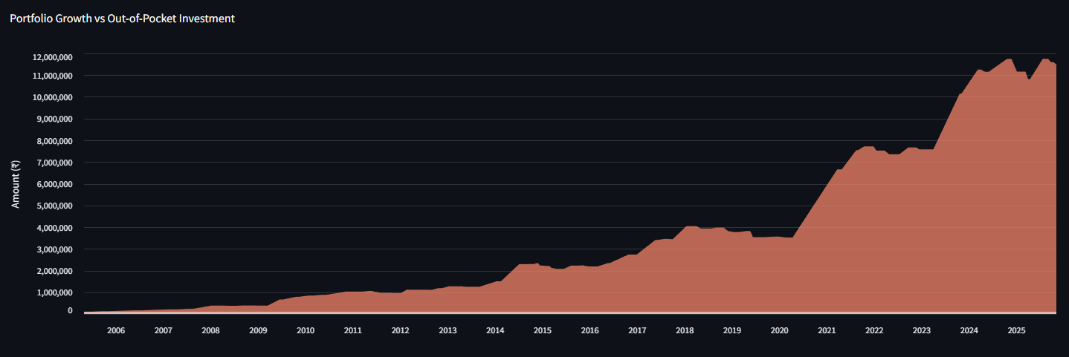
Task: Click the 2011 x-axis year label
Action: (x=352, y=331)
